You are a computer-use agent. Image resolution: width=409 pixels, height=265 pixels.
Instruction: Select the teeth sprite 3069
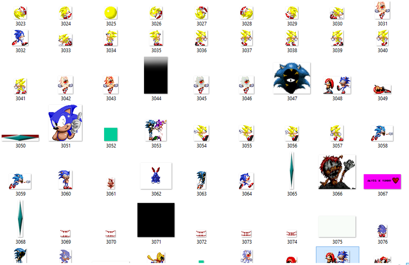[x=65, y=234]
